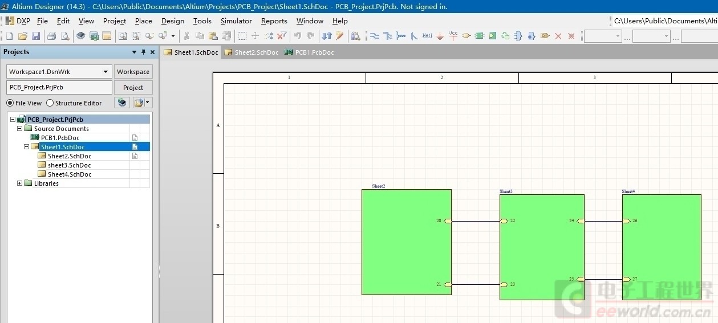718x323 pixels.
Task: Open the Reports menu
Action: click(274, 21)
